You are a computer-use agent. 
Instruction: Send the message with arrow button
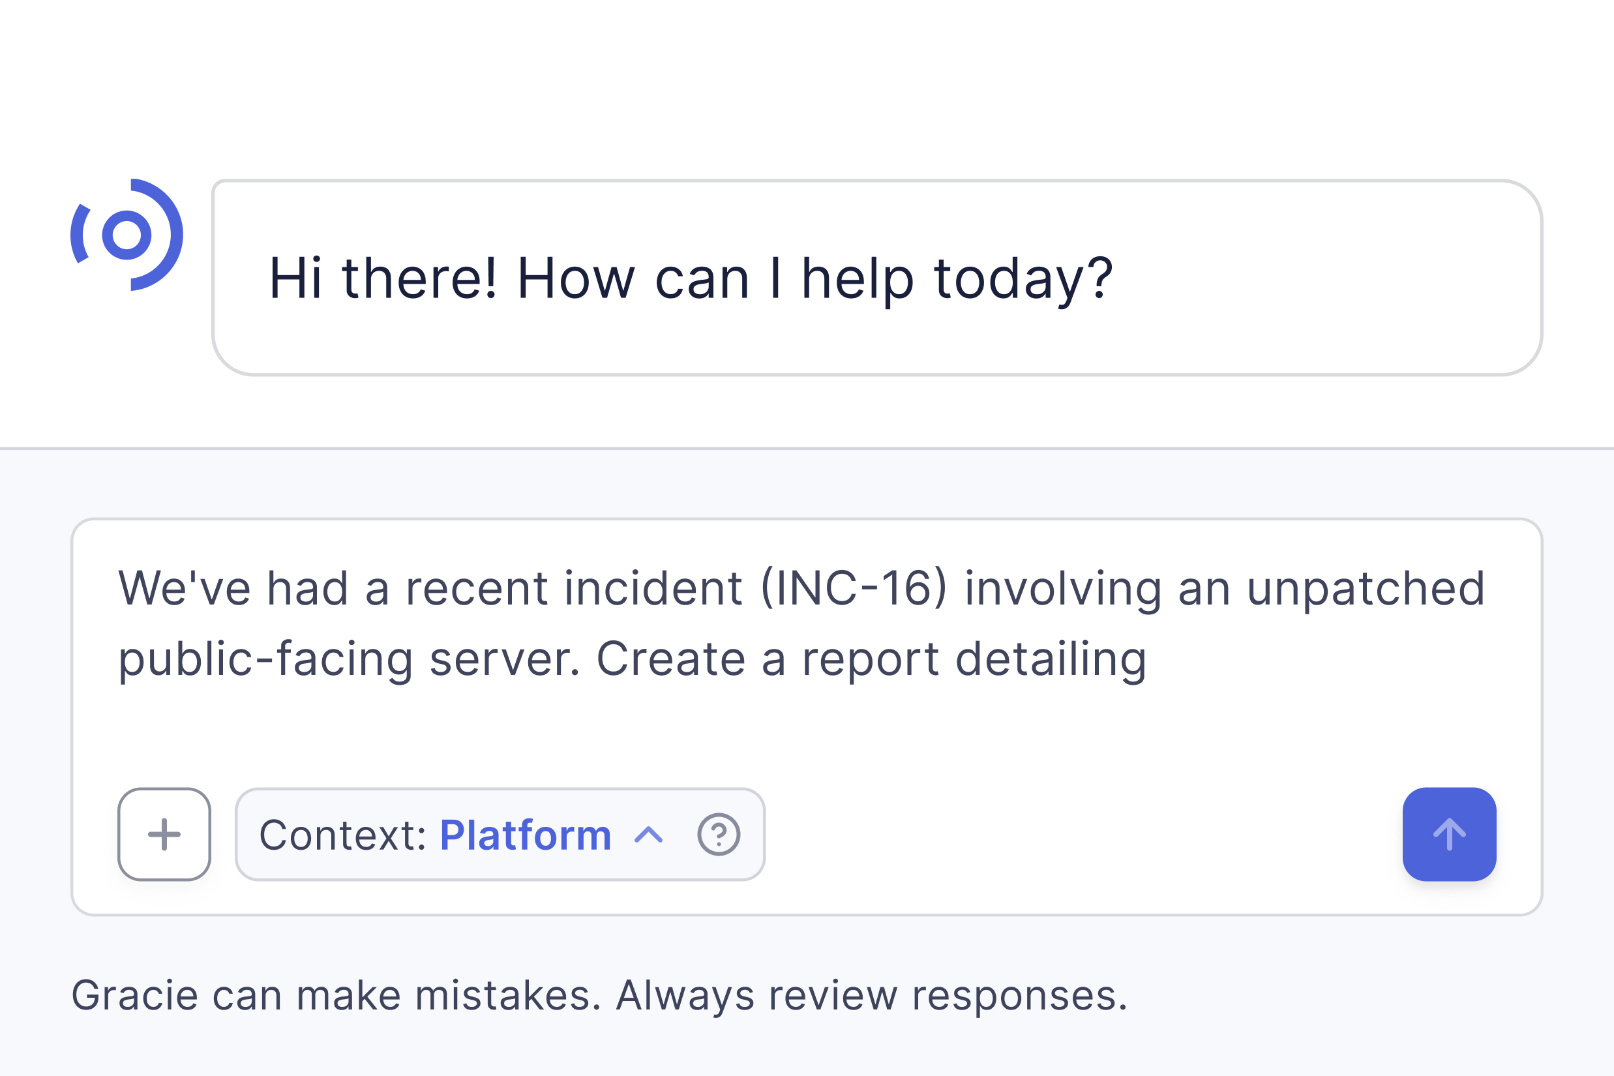tap(1448, 835)
